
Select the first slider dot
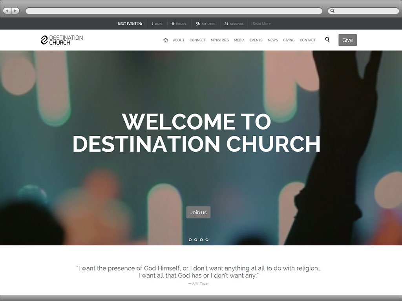click(190, 239)
